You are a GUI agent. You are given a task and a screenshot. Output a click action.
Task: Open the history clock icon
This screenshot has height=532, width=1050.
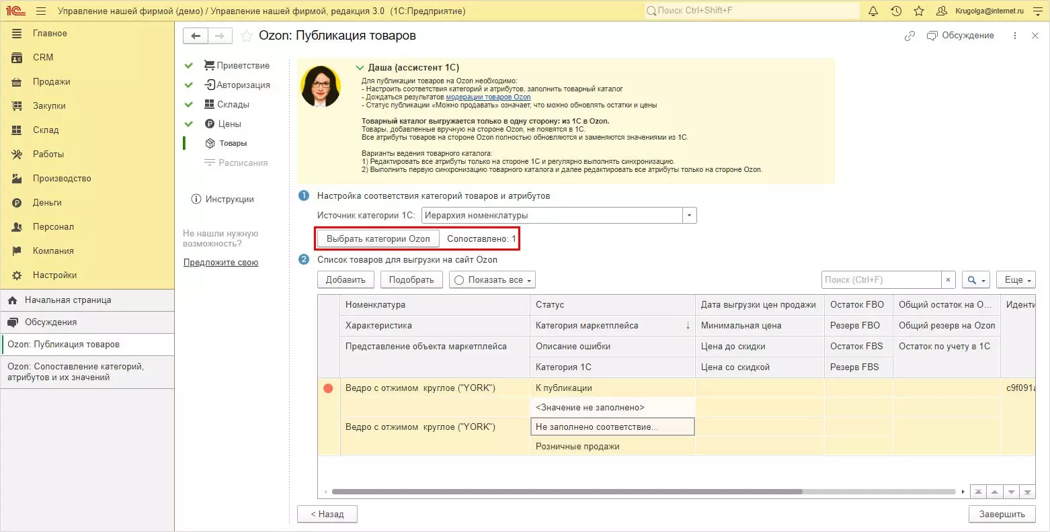tap(896, 11)
